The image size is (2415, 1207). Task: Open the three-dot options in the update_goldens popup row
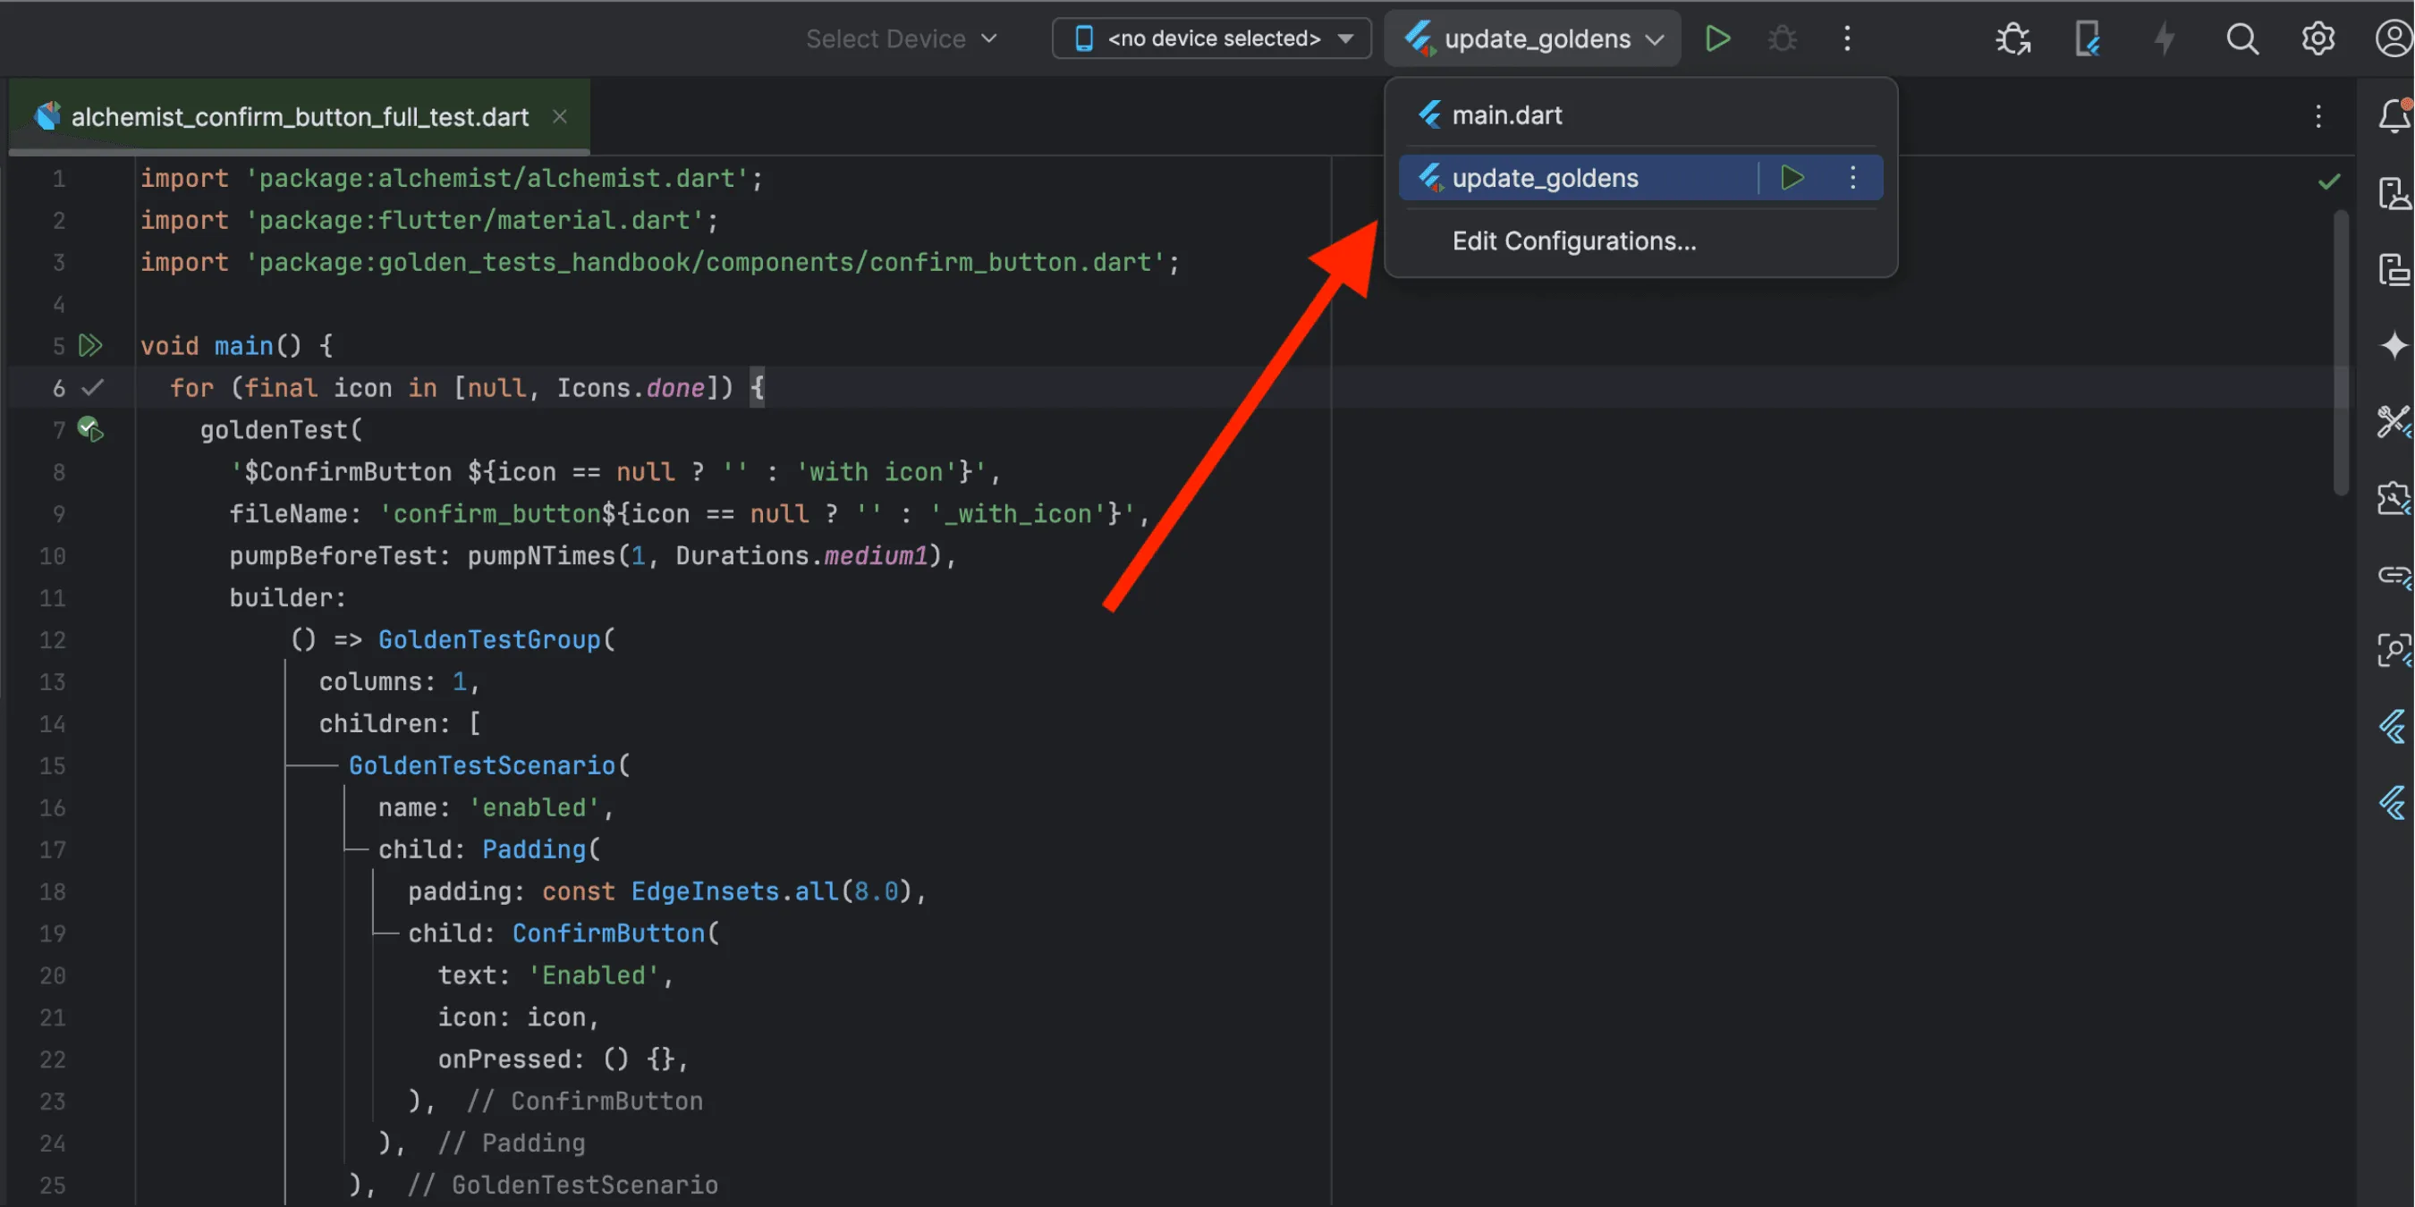pyautogui.click(x=1852, y=177)
